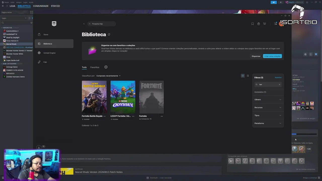The width and height of the screenshot is (322, 181).
Task: Expand the Recursos filter section
Action: coord(268,107)
